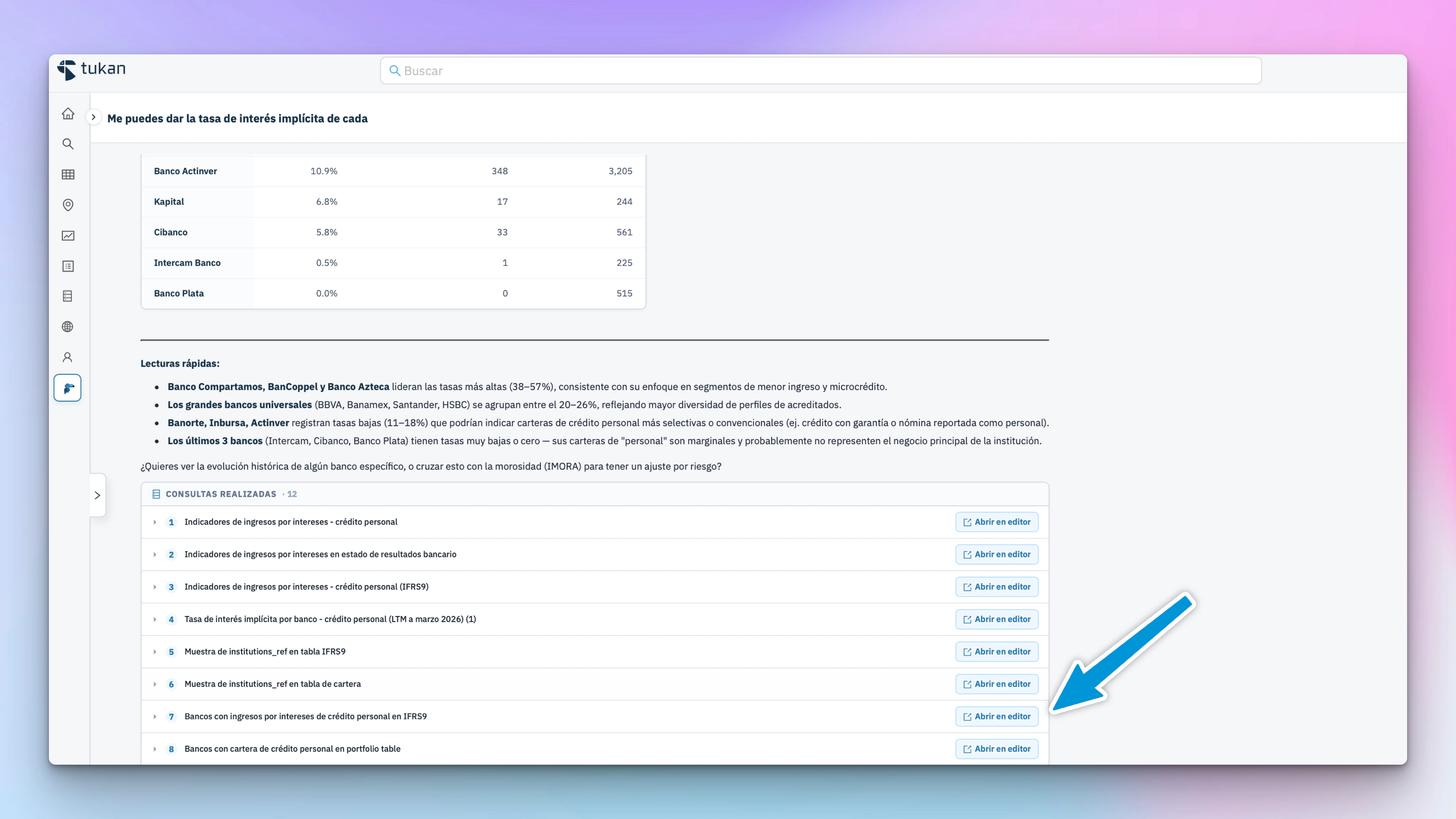Screen dimensions: 1456x819
Task: Expand query 1 Indicadores crédito personal
Action: (x=155, y=522)
